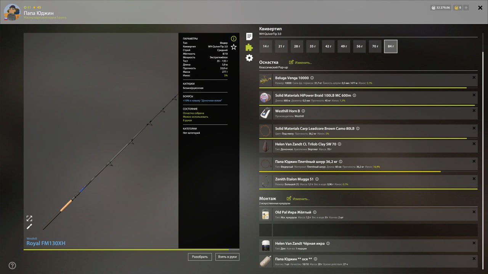This screenshot has width=488, height=274.
Task: Select the 14 г quivertip
Action: [266, 46]
